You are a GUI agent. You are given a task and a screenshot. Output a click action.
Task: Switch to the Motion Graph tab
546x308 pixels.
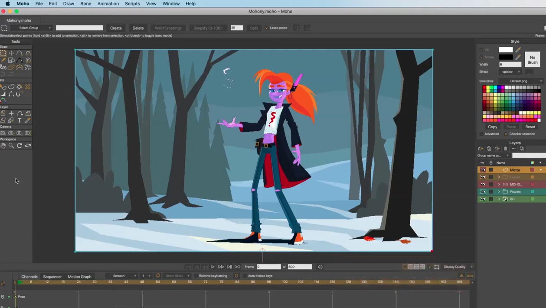tap(79, 276)
